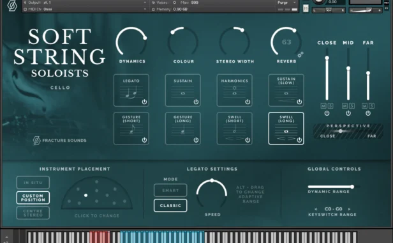Screen dimensions: 393x243
Task: Click the Fracture Sounds logo at top left
Action: (x=12, y=6)
